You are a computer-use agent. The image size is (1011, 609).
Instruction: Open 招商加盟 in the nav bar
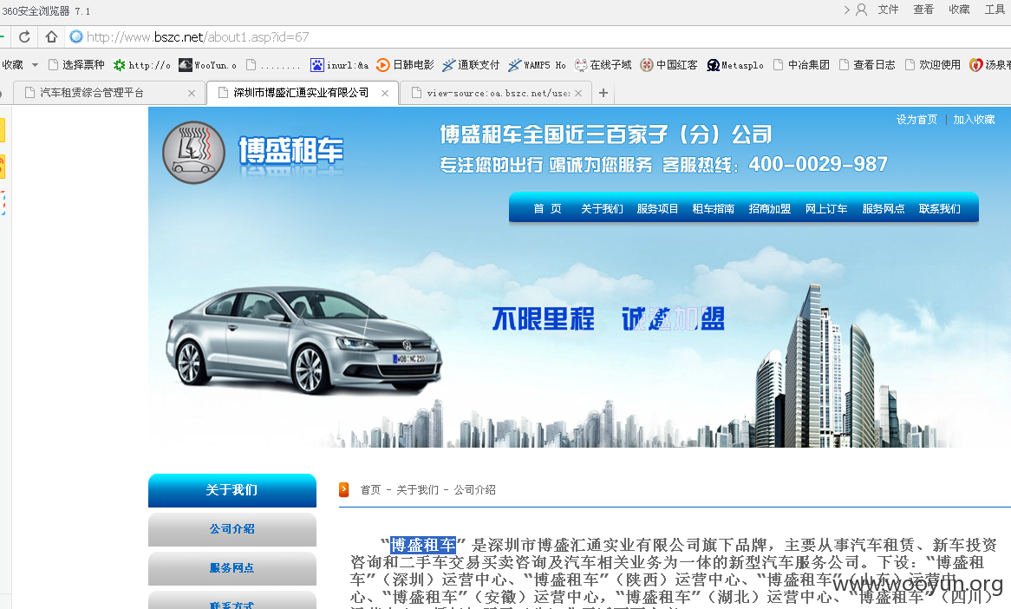click(x=769, y=209)
